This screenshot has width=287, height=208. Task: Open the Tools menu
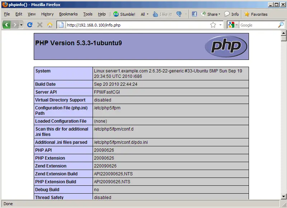[x=88, y=14]
